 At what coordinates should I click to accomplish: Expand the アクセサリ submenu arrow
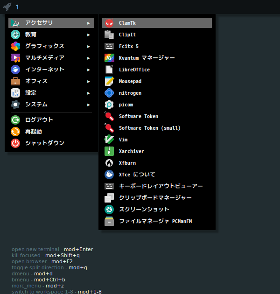(x=88, y=23)
